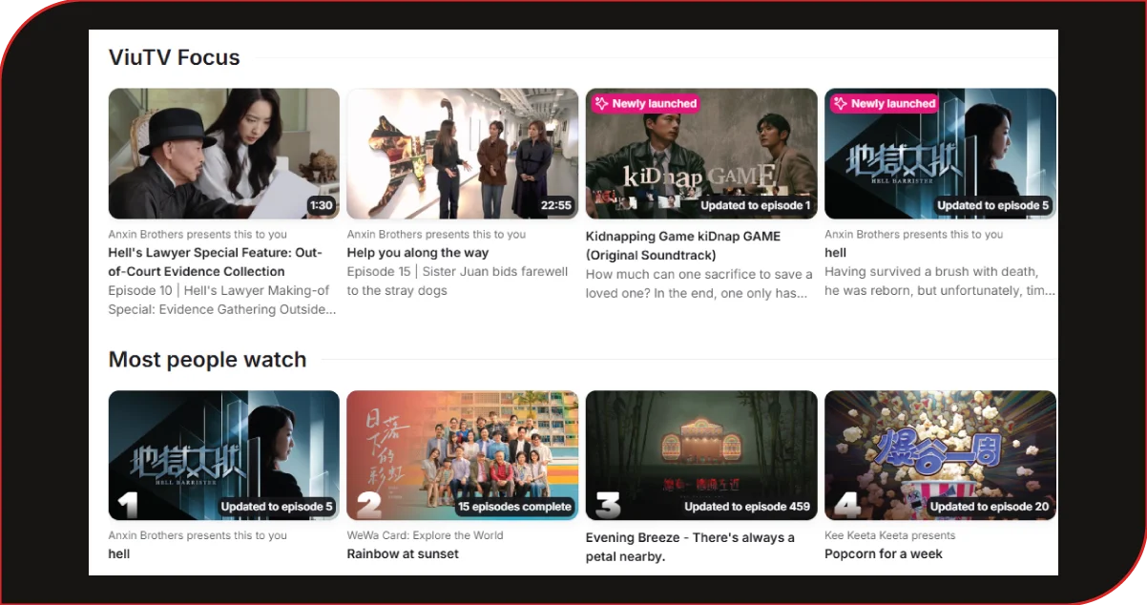Click the Newly launched badge on kiDnap GAME
The width and height of the screenshot is (1147, 605).
[x=646, y=103]
